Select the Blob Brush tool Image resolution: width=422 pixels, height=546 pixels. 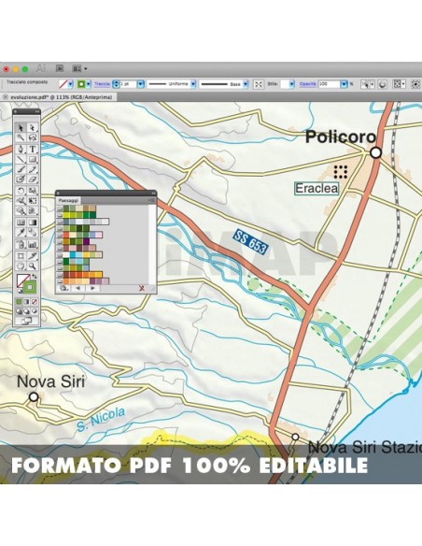click(x=21, y=180)
